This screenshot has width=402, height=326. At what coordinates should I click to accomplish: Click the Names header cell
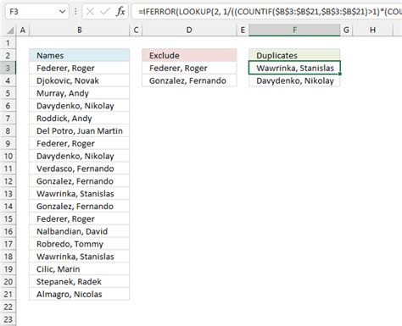click(80, 55)
